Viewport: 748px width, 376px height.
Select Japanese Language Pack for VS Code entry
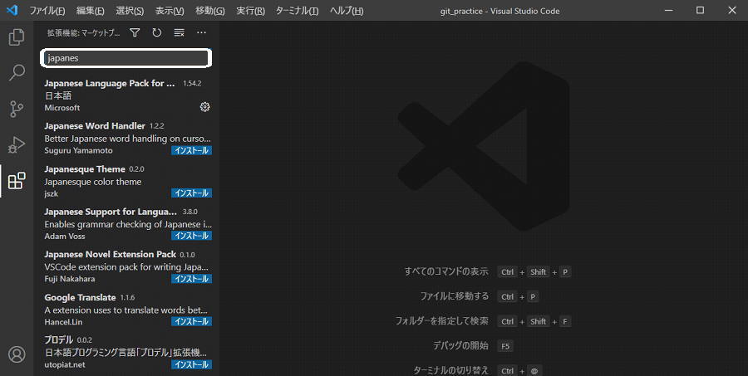point(126,95)
